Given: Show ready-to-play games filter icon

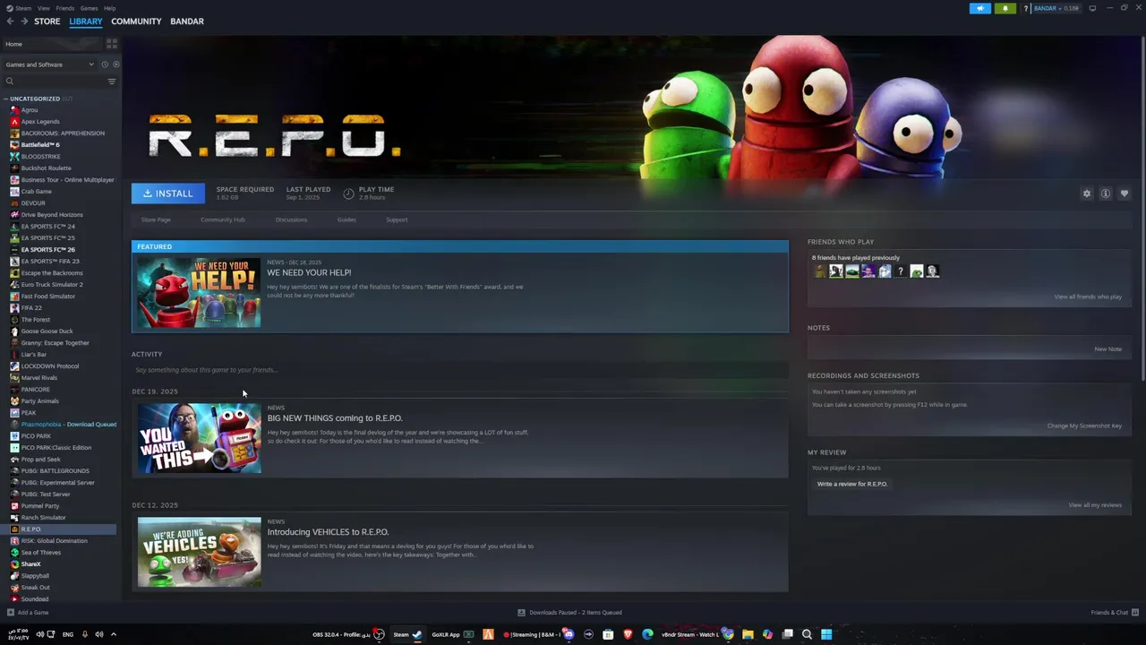Looking at the screenshot, I should 115,64.
